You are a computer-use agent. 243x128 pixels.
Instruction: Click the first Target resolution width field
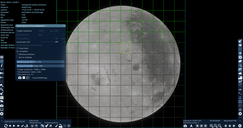44,31
